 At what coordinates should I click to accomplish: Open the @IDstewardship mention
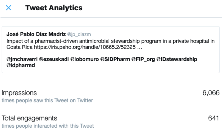click(x=177, y=59)
